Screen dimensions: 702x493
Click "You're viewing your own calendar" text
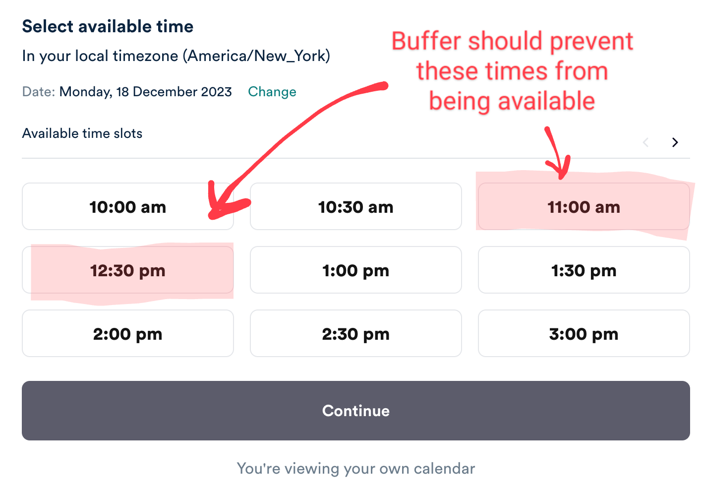(x=355, y=469)
